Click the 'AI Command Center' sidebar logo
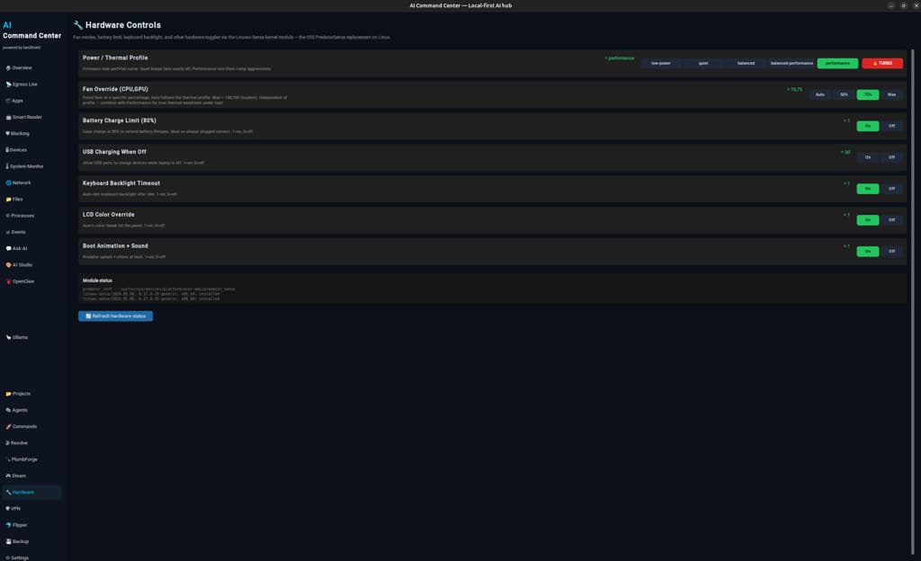921x561 pixels. tap(31, 31)
